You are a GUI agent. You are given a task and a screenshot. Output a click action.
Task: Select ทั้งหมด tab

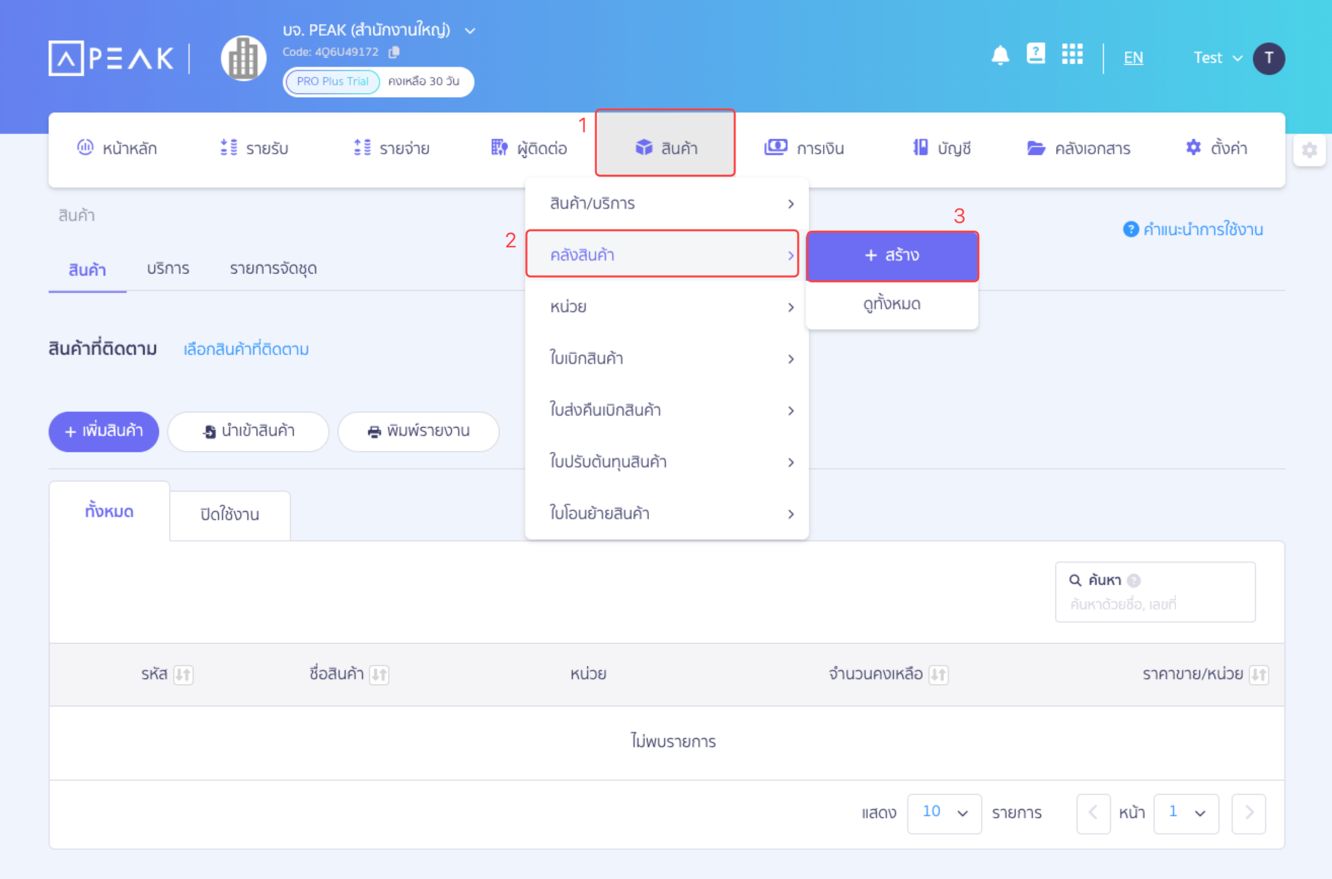tap(109, 512)
